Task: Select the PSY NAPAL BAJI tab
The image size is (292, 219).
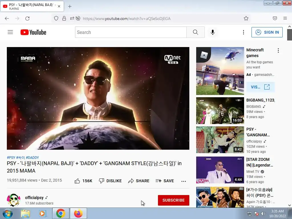Action: pyautogui.click(x=32, y=6)
